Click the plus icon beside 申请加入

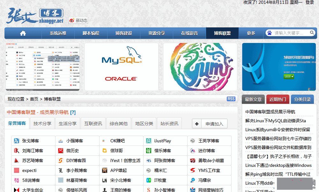[x=197, y=124]
